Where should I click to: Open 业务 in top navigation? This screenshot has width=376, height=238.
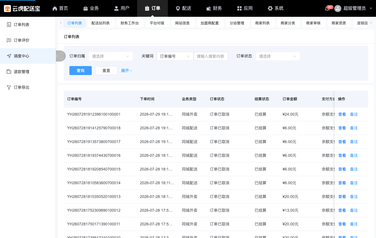click(91, 8)
